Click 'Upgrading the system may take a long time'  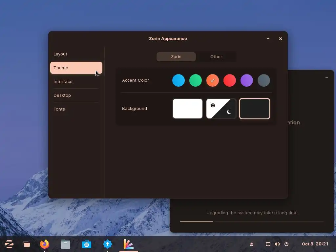coord(252,213)
